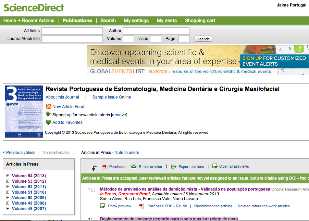Expand Volume 54 (2013)
Viewport: 309px width, 221px height.
8,175
